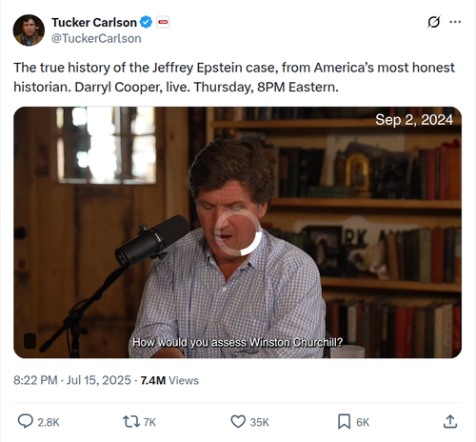This screenshot has width=476, height=442.
Task: Open the Grok slash-circle icon
Action: click(x=433, y=22)
